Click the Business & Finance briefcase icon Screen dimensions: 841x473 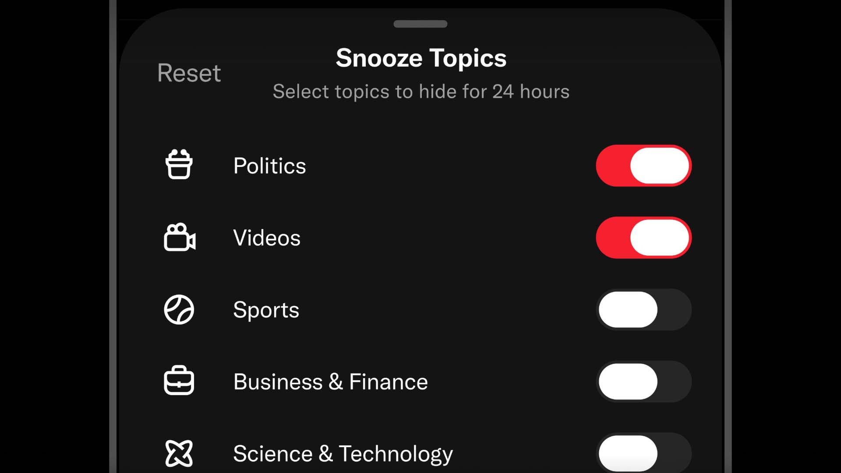pos(179,381)
